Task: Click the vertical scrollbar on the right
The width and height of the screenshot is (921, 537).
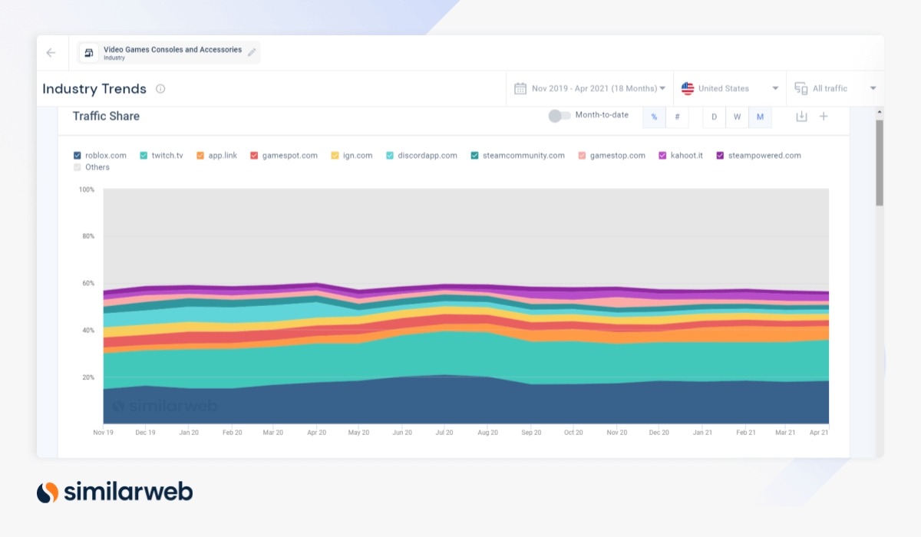Action: [x=880, y=161]
